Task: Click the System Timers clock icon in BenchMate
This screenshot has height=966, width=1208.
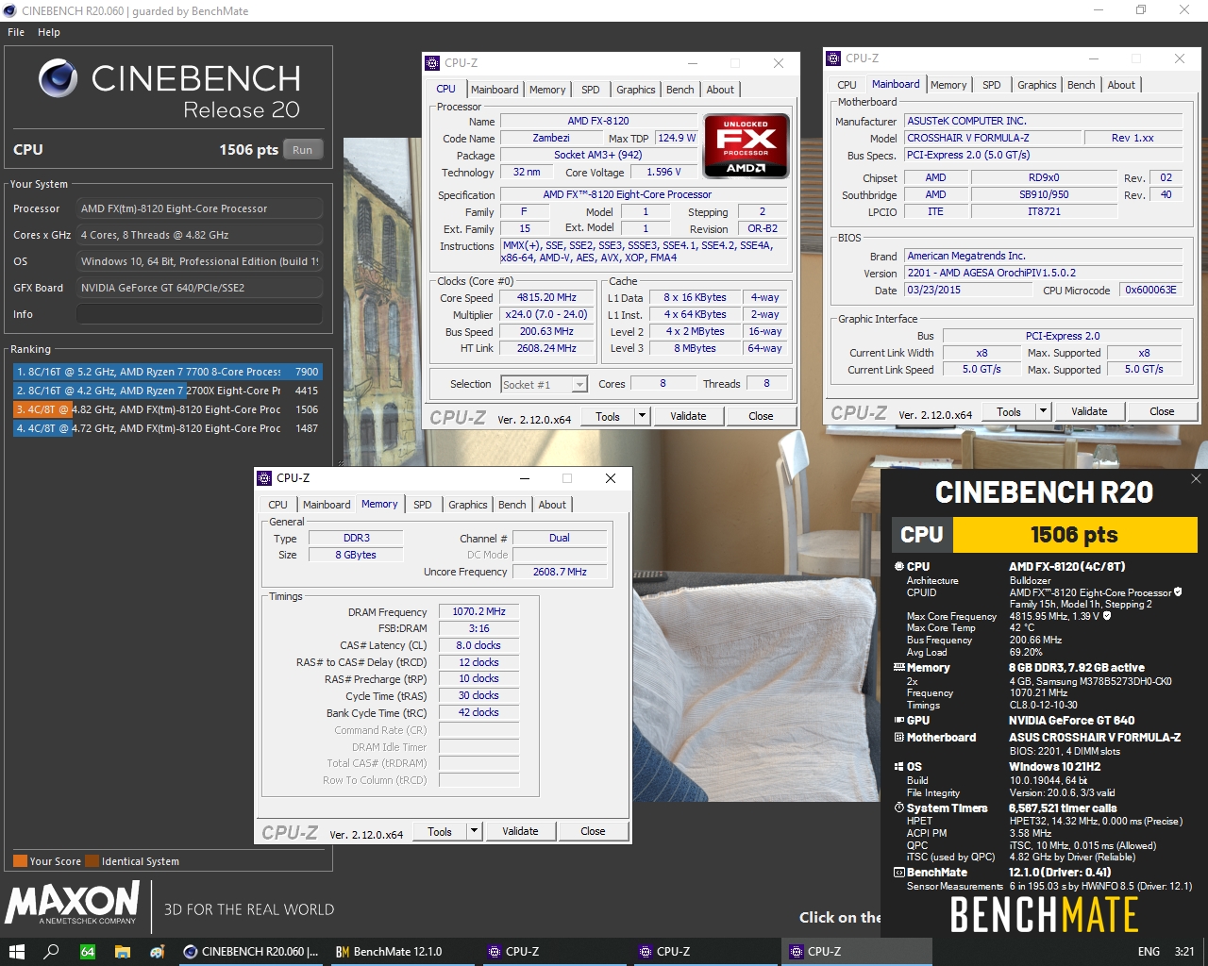Action: click(x=899, y=808)
